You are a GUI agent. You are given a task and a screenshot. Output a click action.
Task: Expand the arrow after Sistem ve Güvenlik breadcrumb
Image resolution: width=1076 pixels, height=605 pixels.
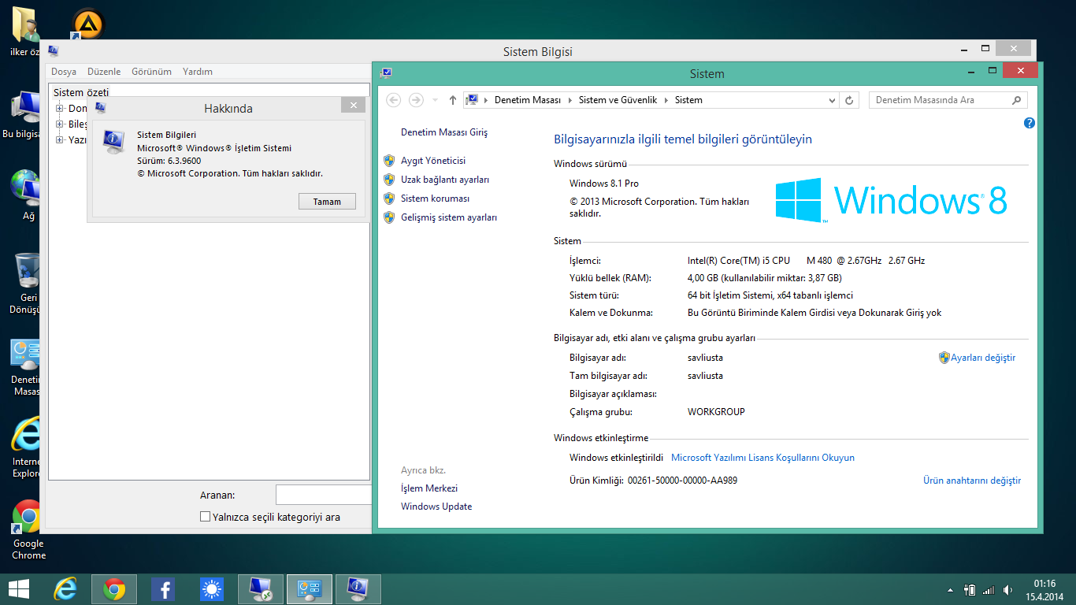[x=666, y=100]
